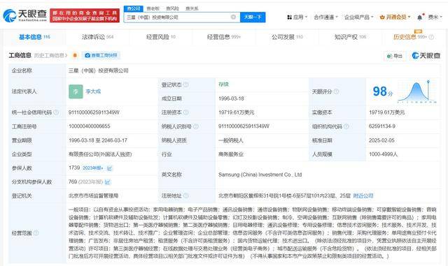The image size is (448, 266).
Task: Open trend chart icon next to 769 分支机构参保人数
Action: click(107, 182)
